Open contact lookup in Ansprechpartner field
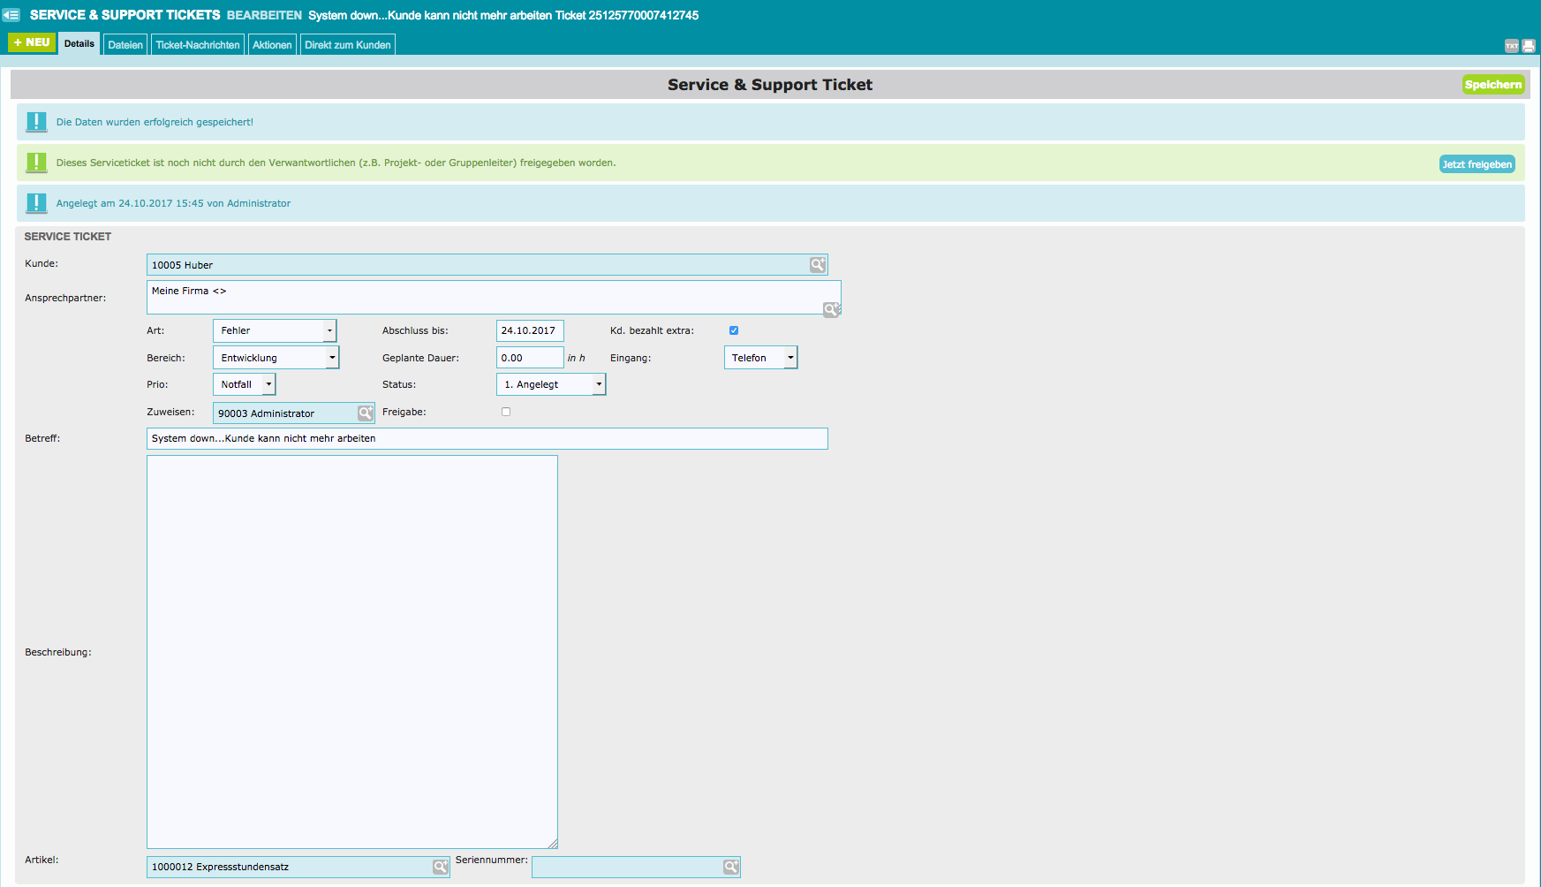 point(831,309)
